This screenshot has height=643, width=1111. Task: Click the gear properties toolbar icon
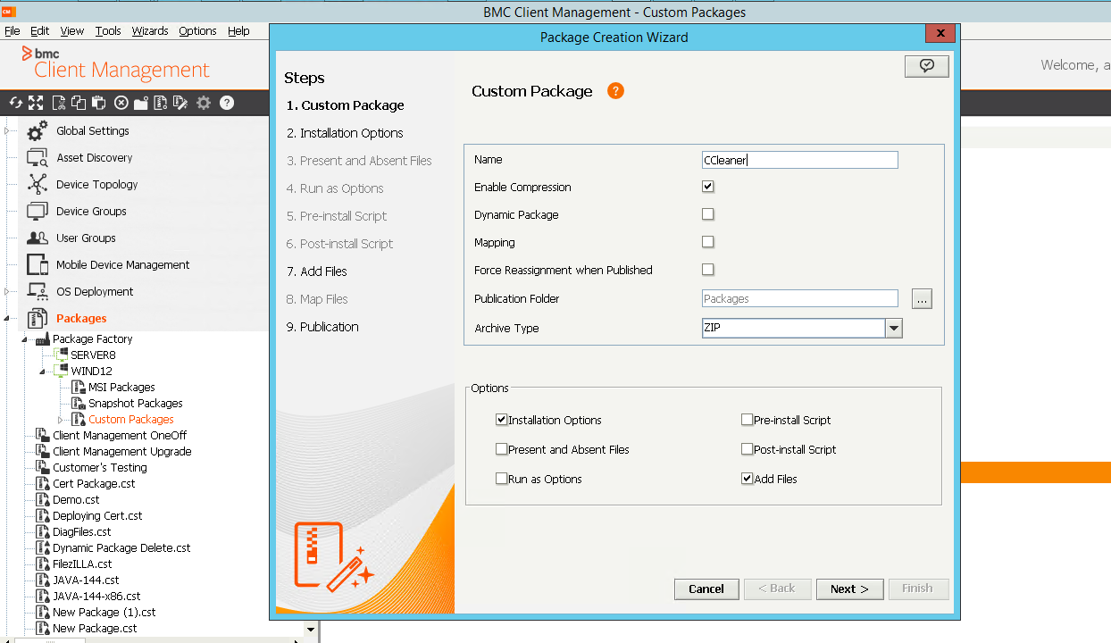(204, 103)
